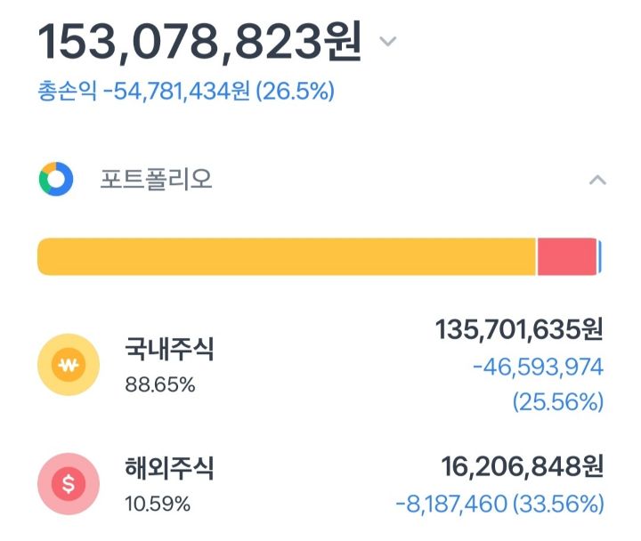Tap the 총손익 -54,781,434원 line
The height and width of the screenshot is (541, 641).
coord(186,91)
